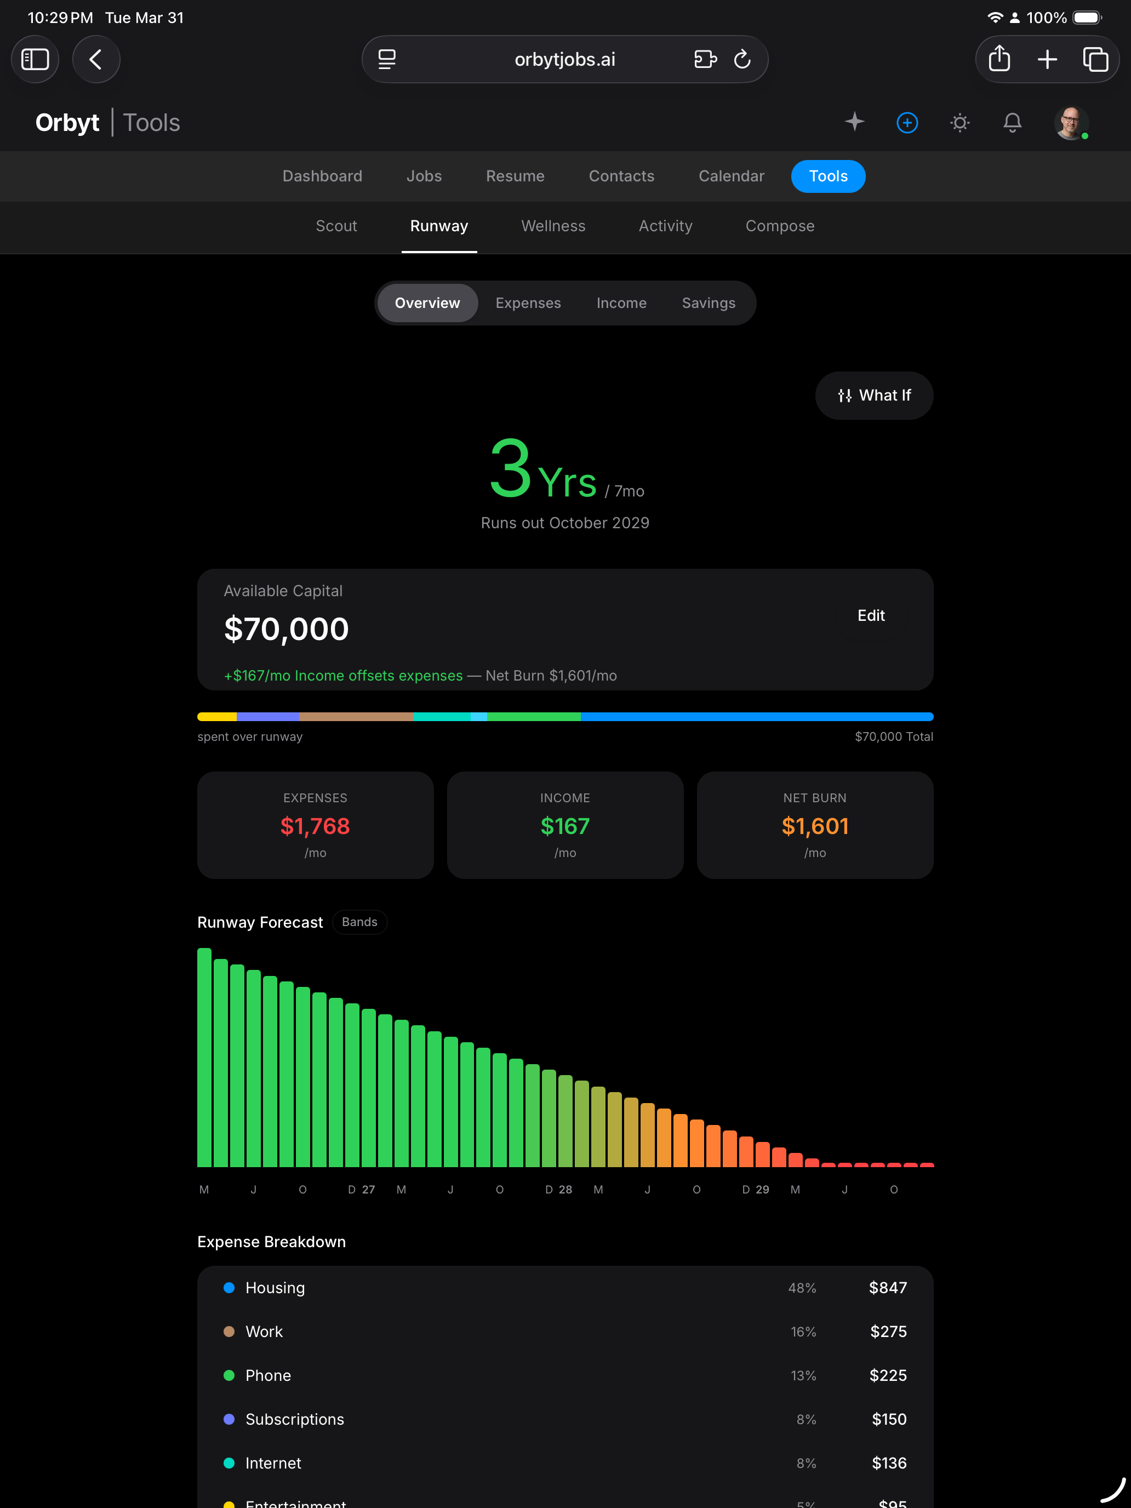Click the extensions puzzle icon
Viewport: 1131px width, 1508px height.
pyautogui.click(x=706, y=59)
